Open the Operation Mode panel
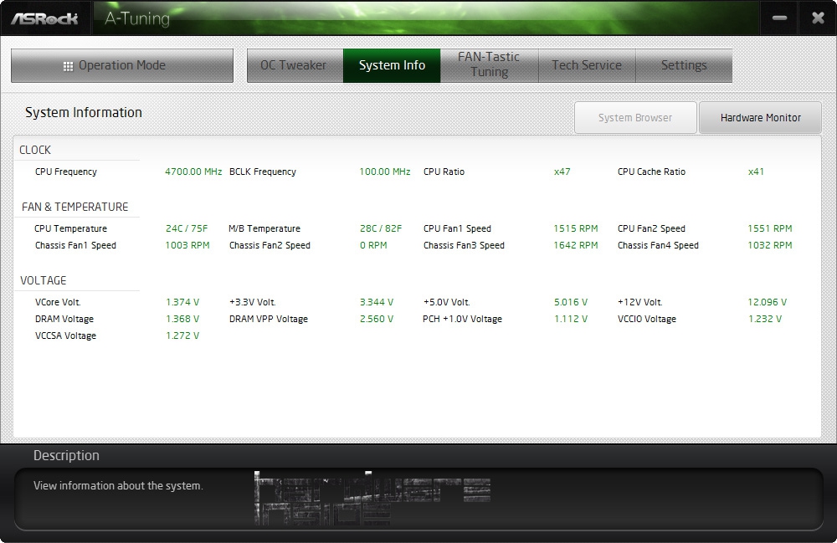Viewport: 837px width, 543px height. click(121, 65)
